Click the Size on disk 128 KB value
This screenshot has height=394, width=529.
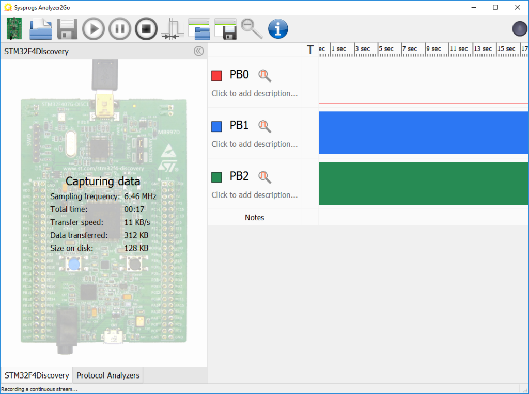(136, 248)
